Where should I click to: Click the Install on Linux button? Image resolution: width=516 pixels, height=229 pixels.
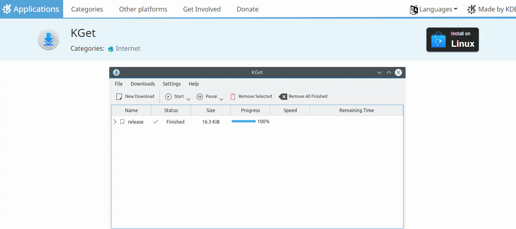452,40
